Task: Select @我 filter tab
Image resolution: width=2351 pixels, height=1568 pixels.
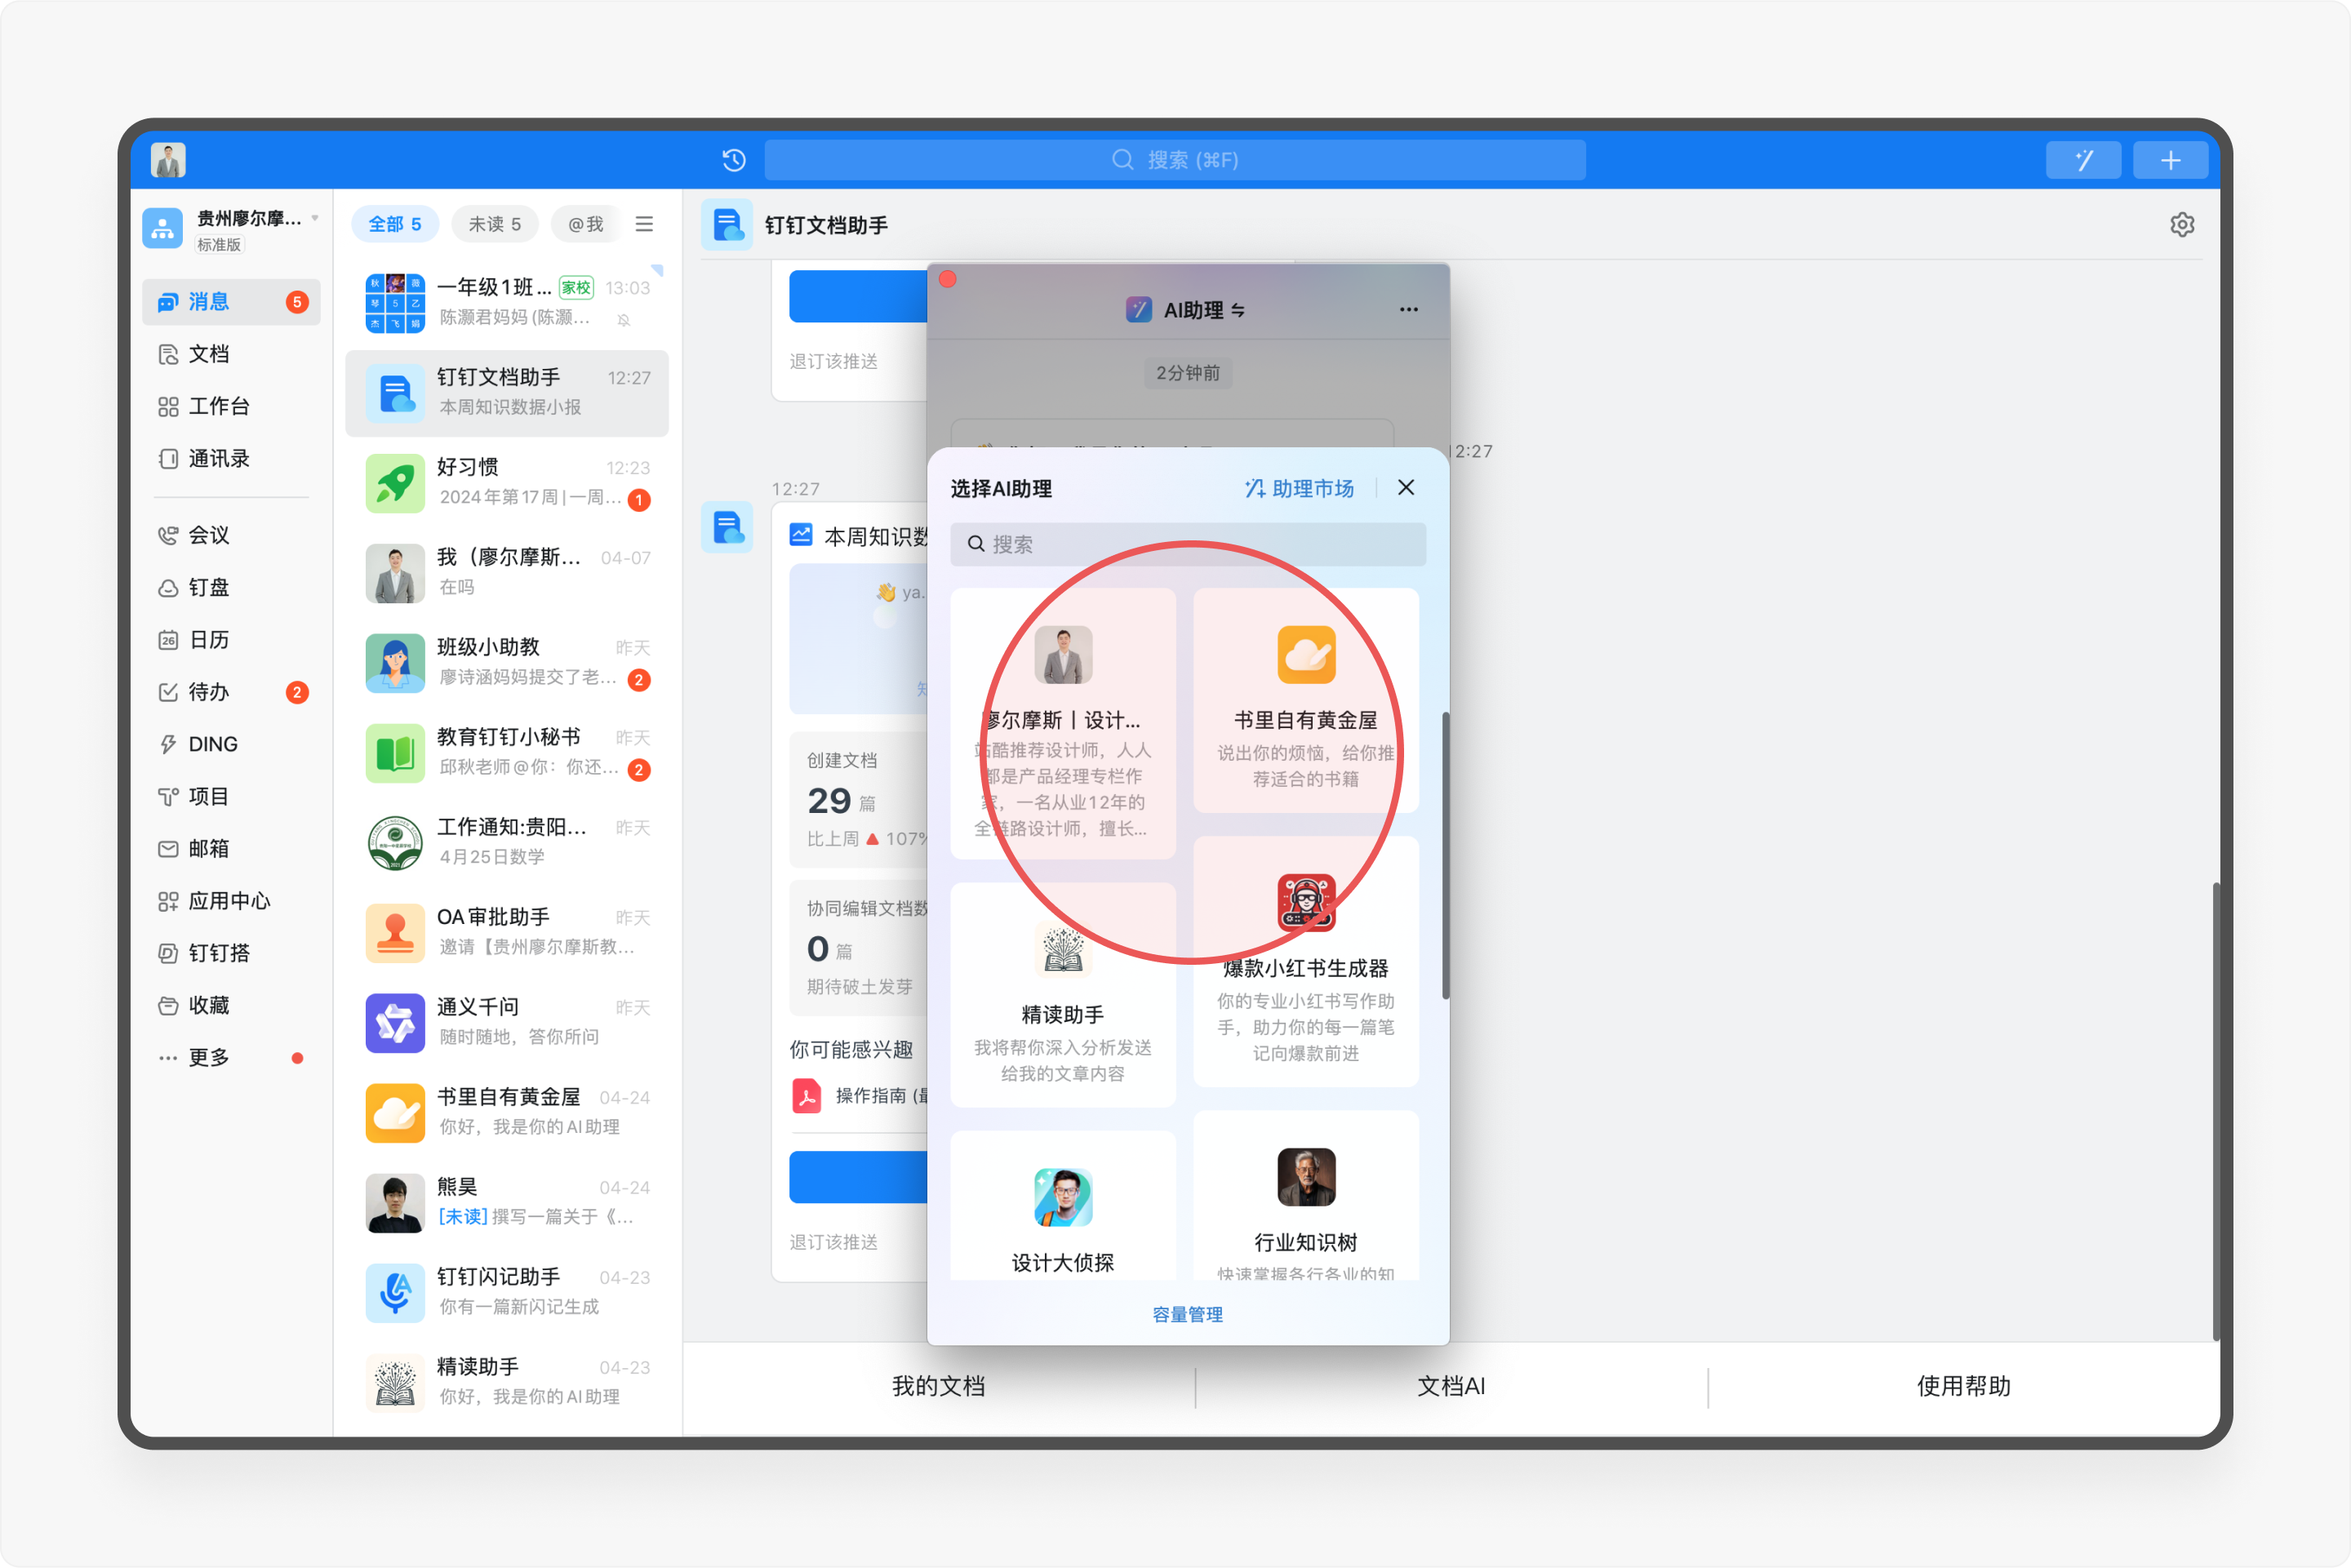Action: [x=585, y=224]
